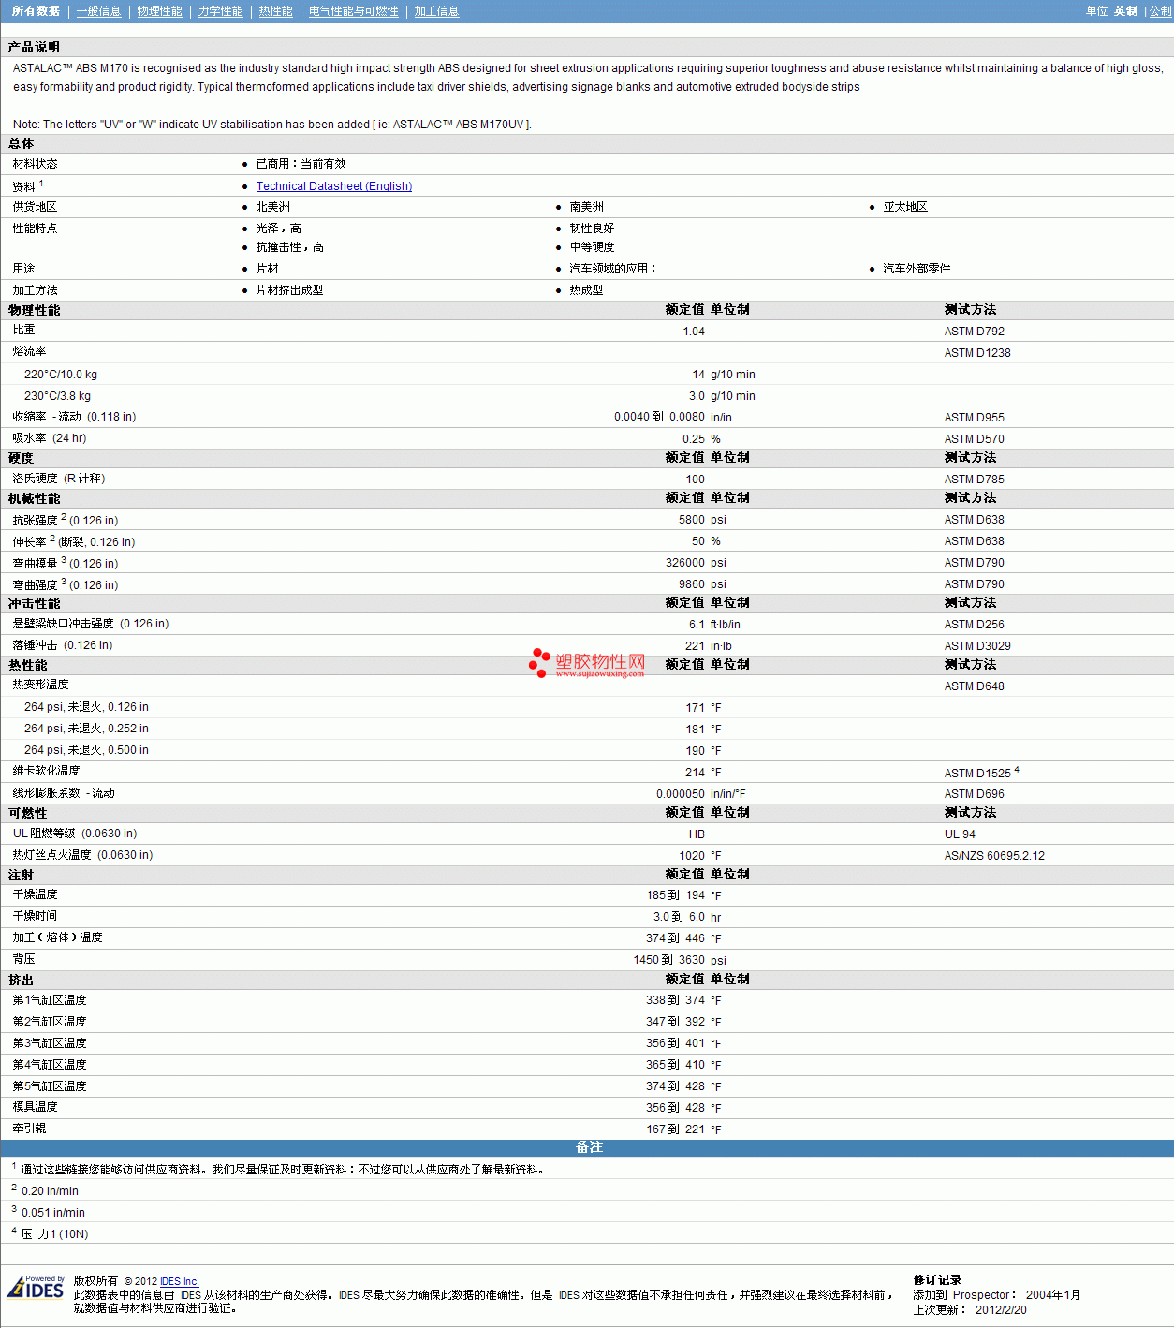
Task: Select the ASTM D1525 test method
Action: pos(977,774)
